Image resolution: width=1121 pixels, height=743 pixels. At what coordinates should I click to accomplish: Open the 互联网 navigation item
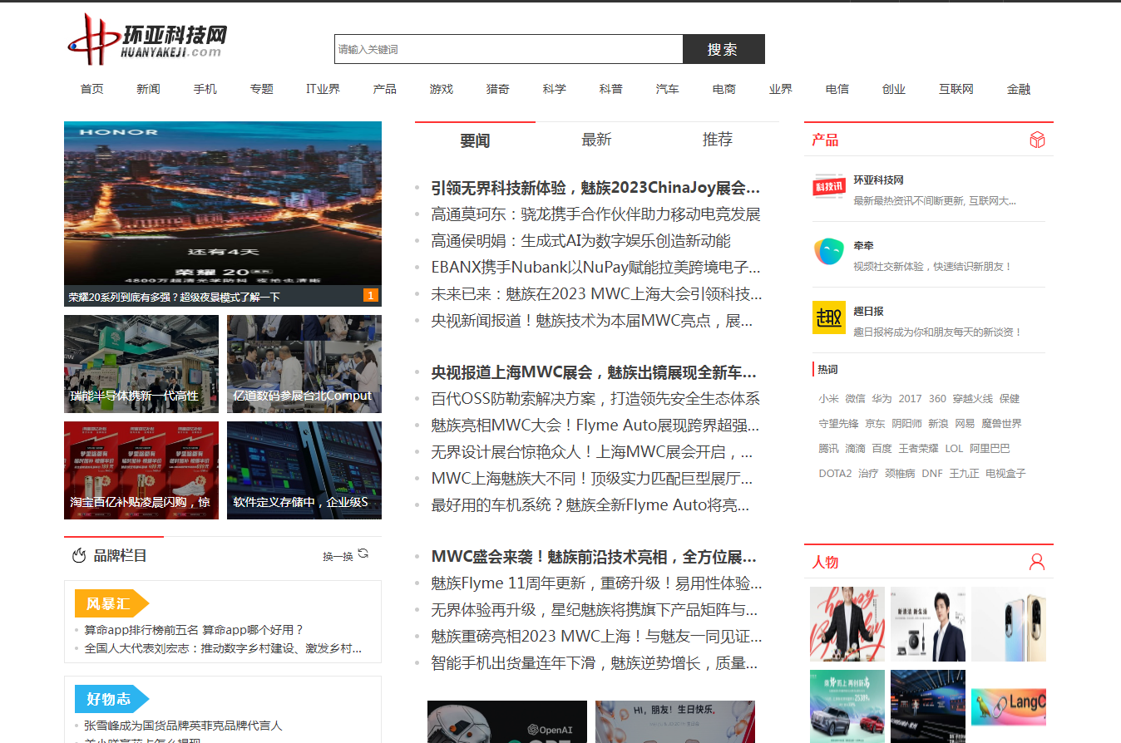tap(956, 89)
